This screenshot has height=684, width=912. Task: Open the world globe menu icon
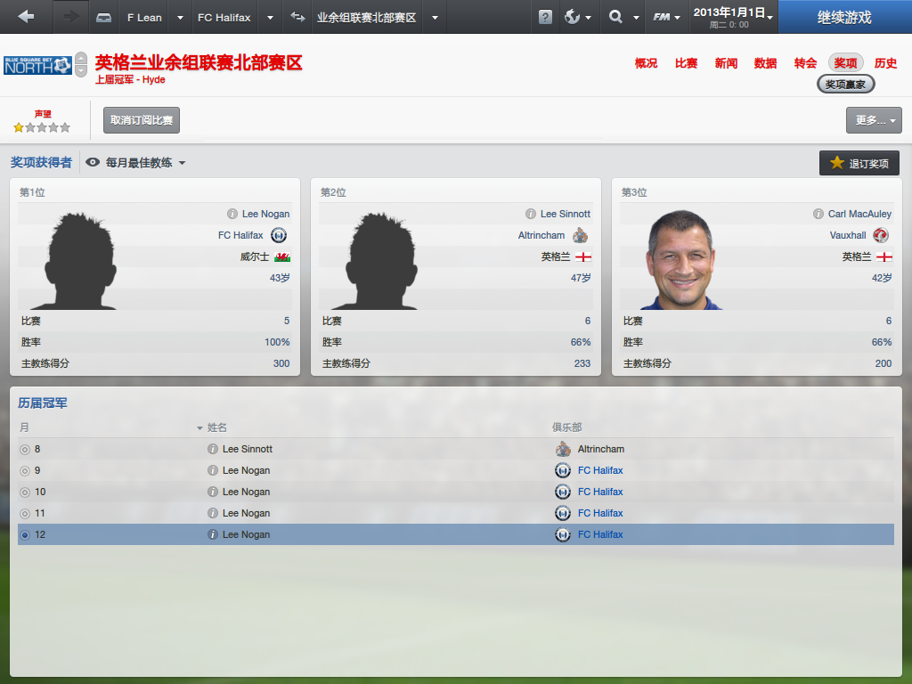(x=573, y=17)
